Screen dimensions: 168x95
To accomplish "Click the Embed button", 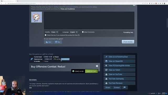I will [x=117, y=87].
